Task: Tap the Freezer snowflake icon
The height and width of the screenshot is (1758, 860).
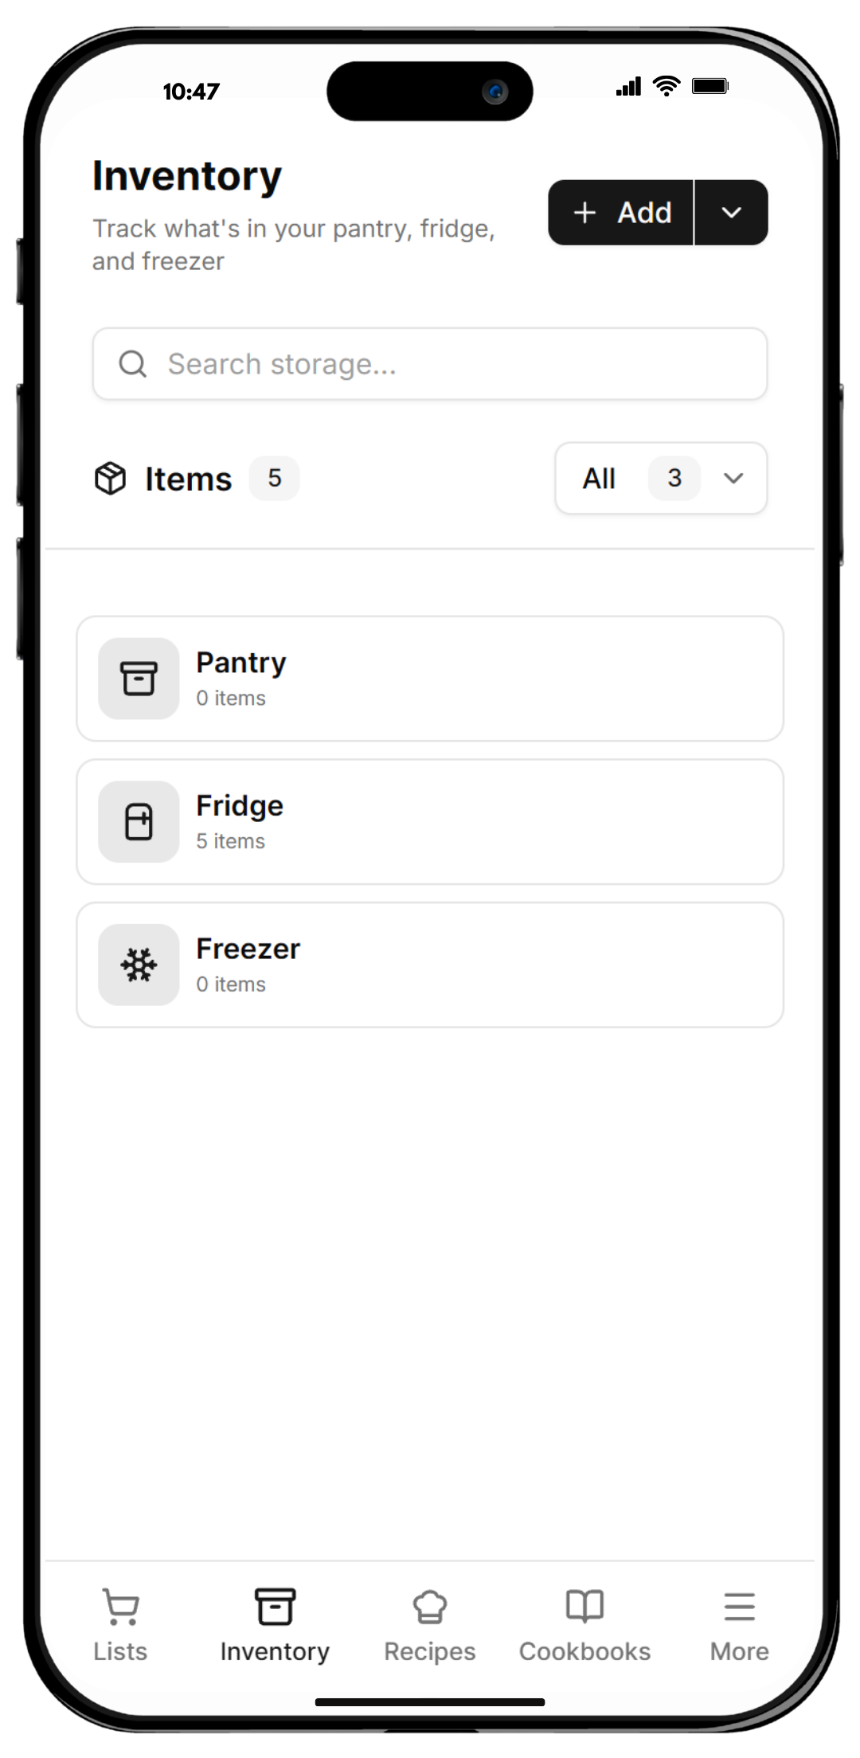Action: 139,965
